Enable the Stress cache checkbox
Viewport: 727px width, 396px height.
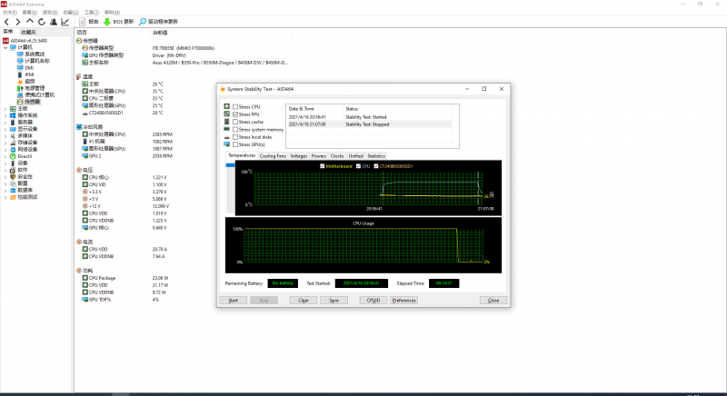(235, 122)
